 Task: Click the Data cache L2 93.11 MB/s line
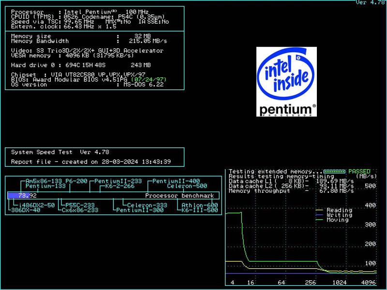(291, 186)
